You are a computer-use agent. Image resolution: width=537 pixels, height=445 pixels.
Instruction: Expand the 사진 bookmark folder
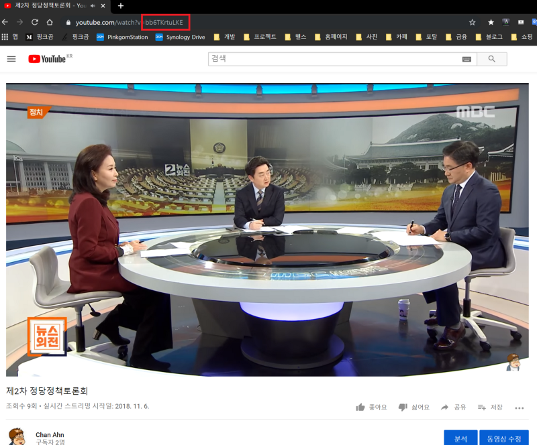point(367,37)
